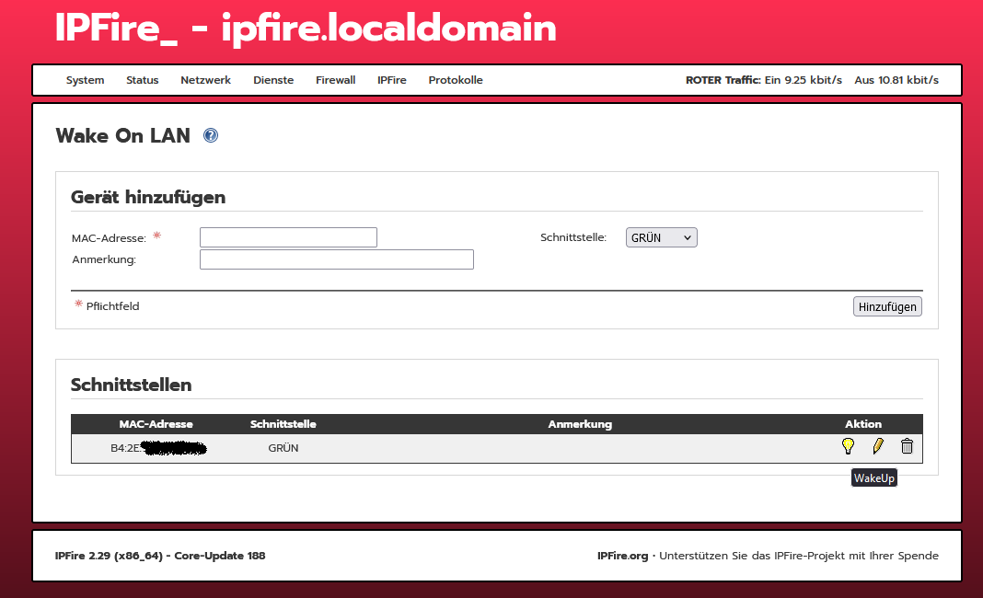Viewport: 983px width, 598px height.
Task: Open the Schnittstelle GRÜN dropdown
Action: coord(662,237)
